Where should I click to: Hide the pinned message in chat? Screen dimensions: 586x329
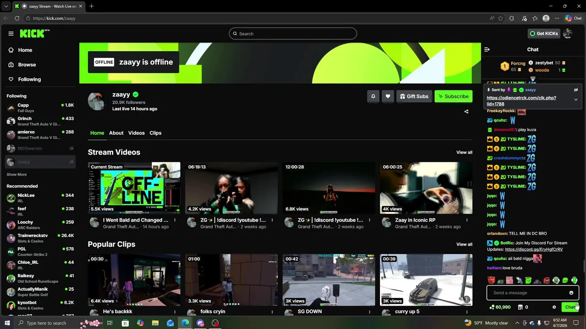576,90
